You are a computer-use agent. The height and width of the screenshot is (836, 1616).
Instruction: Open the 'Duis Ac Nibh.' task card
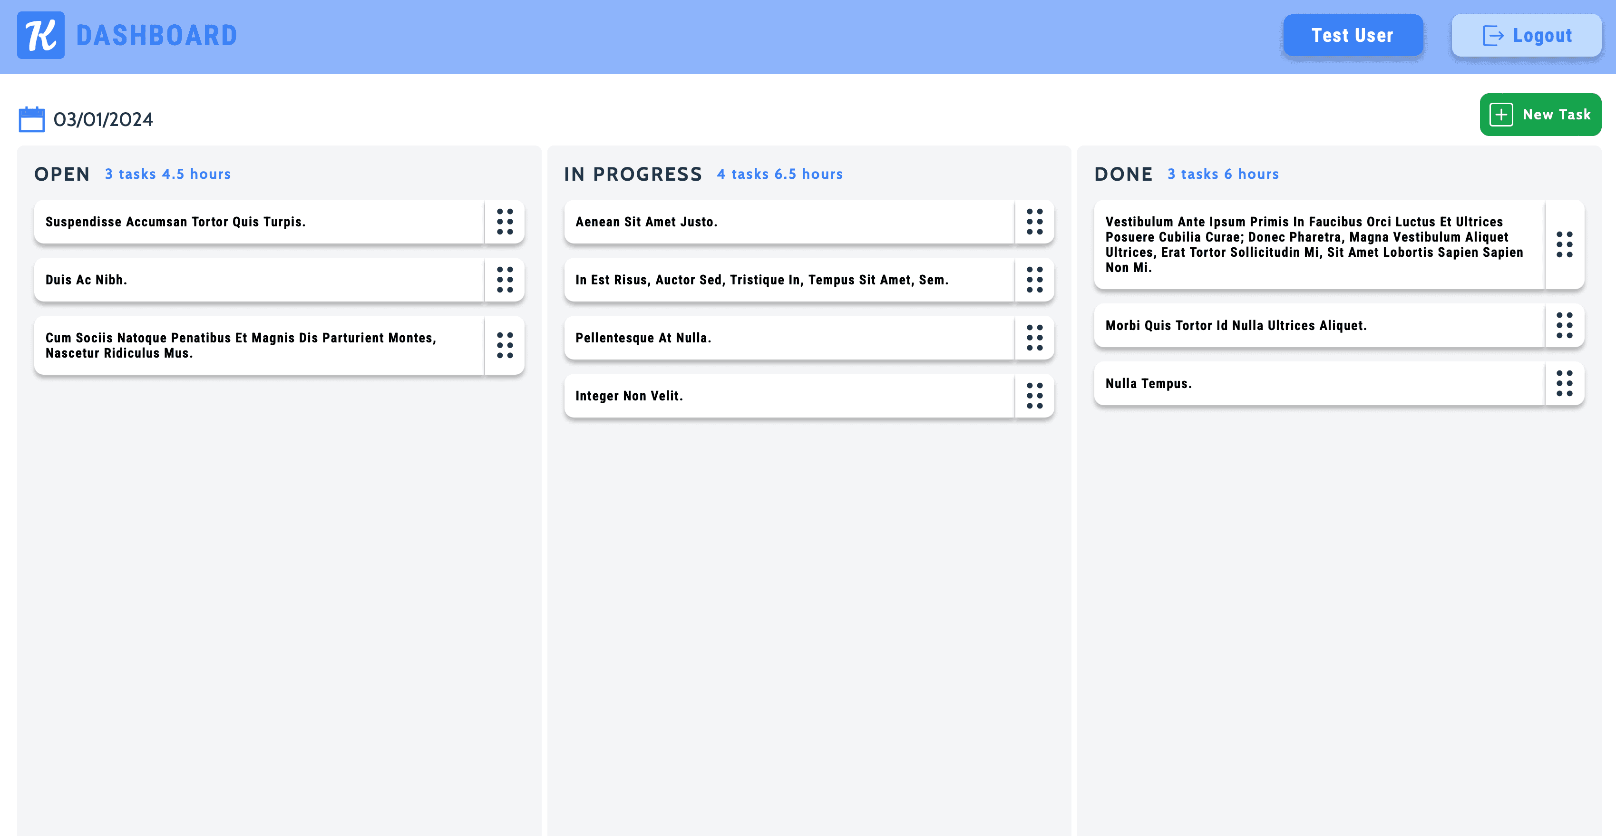click(x=258, y=280)
